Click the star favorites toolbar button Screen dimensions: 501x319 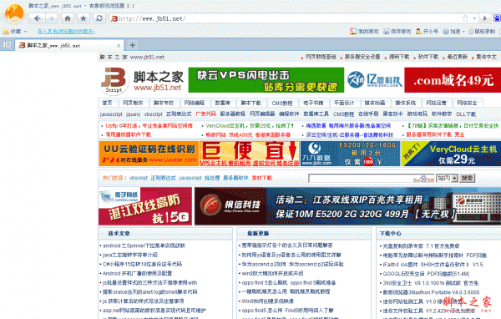point(83,18)
